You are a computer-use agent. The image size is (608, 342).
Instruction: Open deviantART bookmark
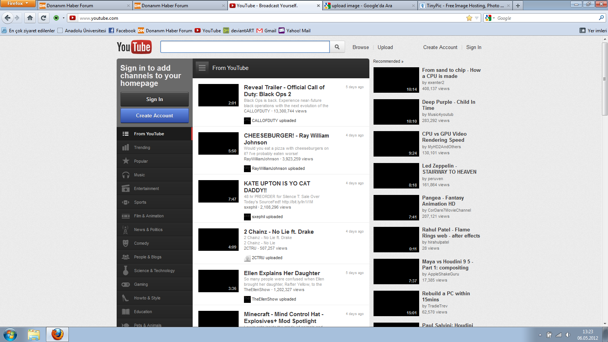tap(239, 30)
